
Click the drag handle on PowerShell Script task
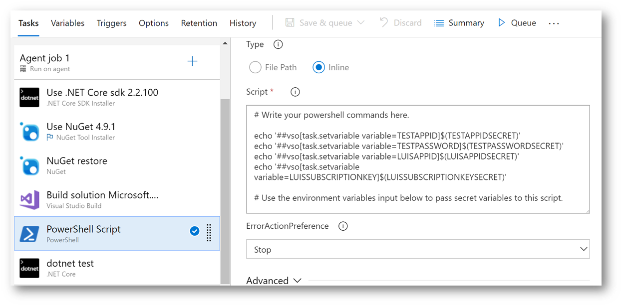click(x=209, y=232)
